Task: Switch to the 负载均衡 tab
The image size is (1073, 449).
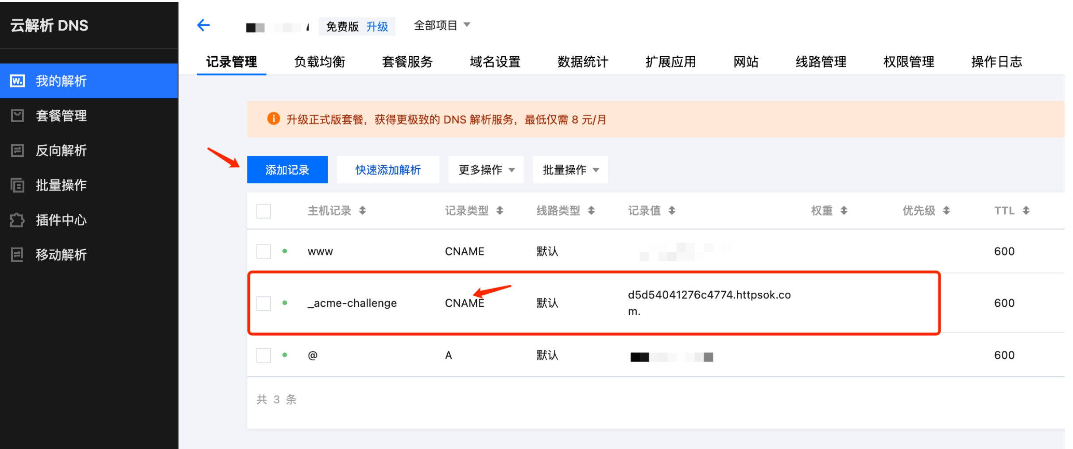Action: coord(319,62)
